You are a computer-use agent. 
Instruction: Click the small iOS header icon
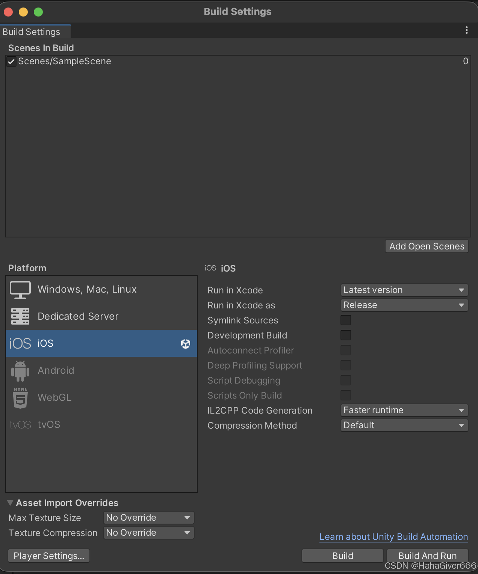point(210,268)
